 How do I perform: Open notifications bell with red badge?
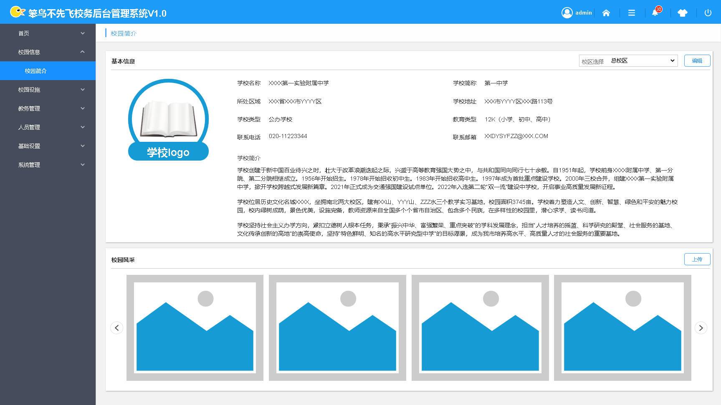pos(655,13)
